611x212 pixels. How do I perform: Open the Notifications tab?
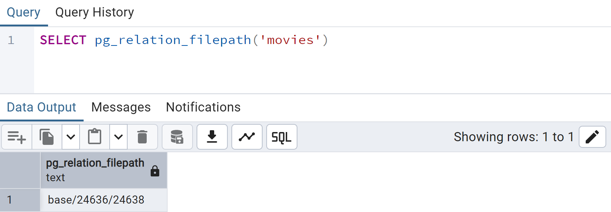tap(203, 107)
